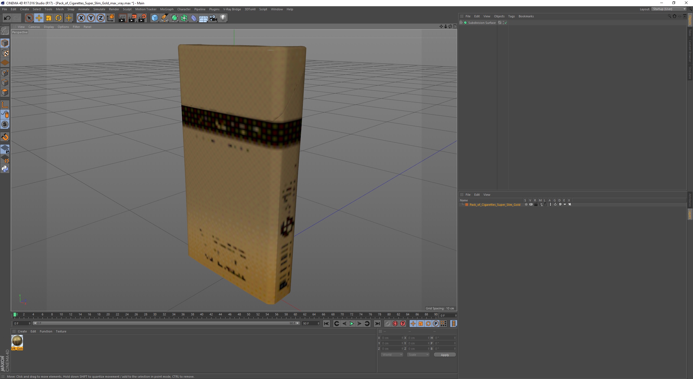Open the Scale mode dropdown
Viewport: 693px width, 379px height.
tap(418, 355)
